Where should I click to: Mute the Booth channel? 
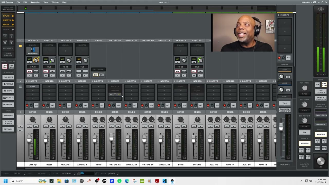52,126
